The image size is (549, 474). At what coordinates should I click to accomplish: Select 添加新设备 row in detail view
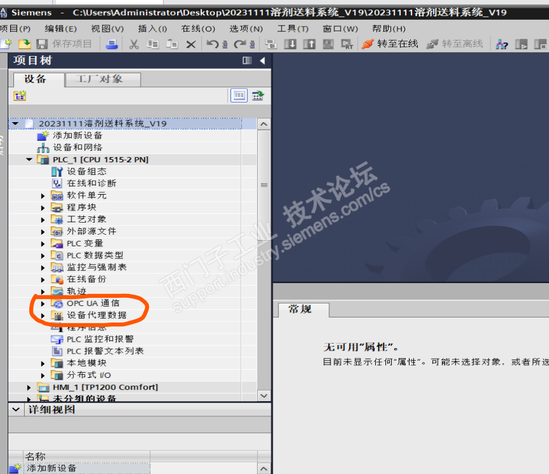coord(80,468)
